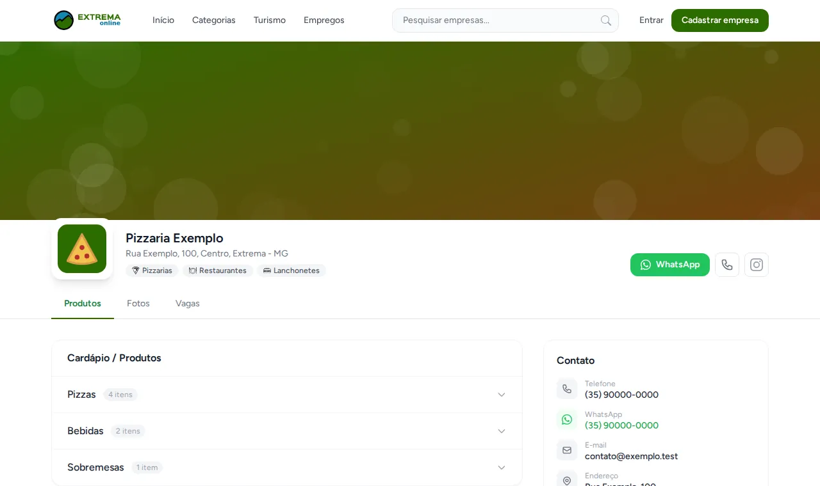Click the '4 itens' badge next to Pizzas
The image size is (820, 486).
click(x=120, y=395)
